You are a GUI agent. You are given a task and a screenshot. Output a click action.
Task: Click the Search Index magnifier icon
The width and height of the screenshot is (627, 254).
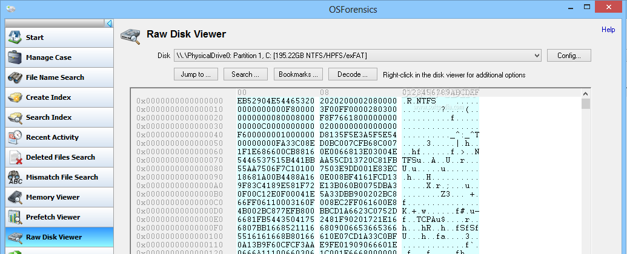(15, 117)
